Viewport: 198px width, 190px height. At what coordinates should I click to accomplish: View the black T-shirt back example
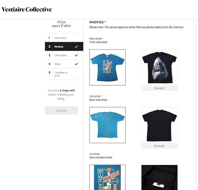click(160, 125)
